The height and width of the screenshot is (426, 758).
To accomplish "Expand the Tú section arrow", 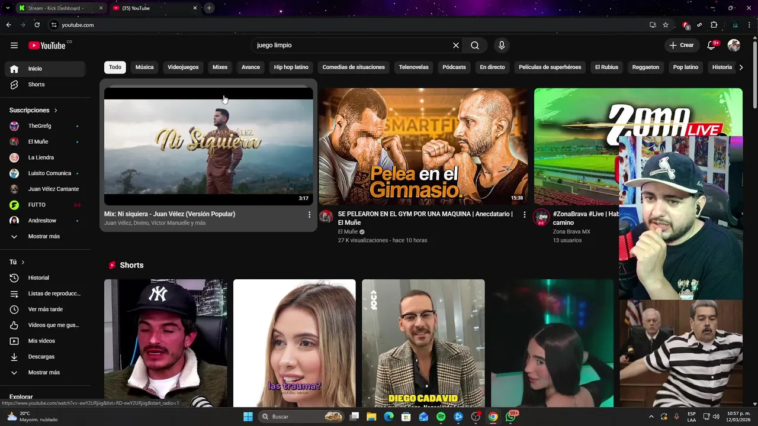I will tap(23, 262).
